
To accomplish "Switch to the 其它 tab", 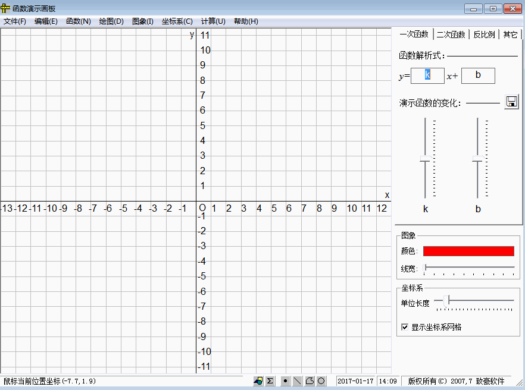I will 510,34.
